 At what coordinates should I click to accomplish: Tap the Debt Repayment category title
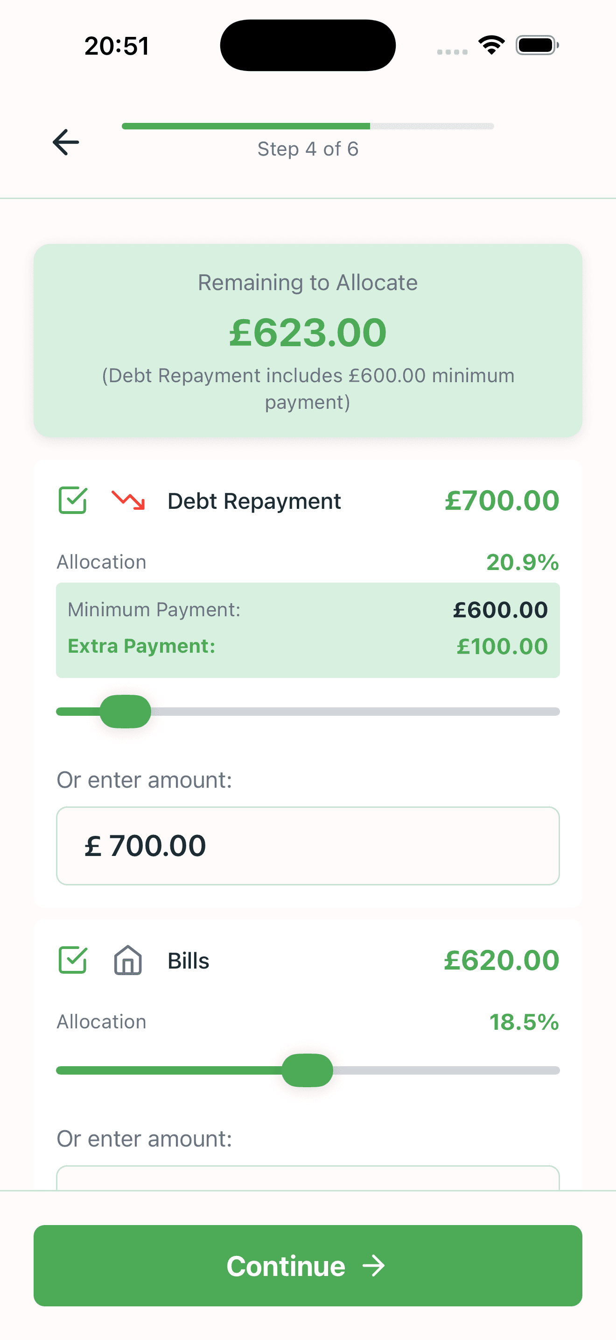(254, 501)
